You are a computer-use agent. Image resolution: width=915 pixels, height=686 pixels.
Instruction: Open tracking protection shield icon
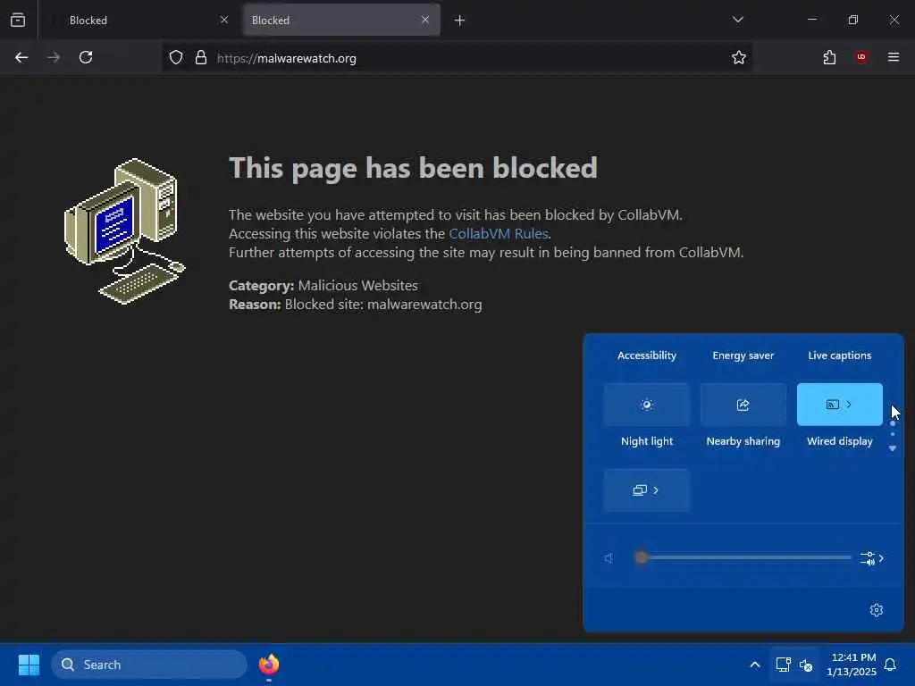point(176,58)
